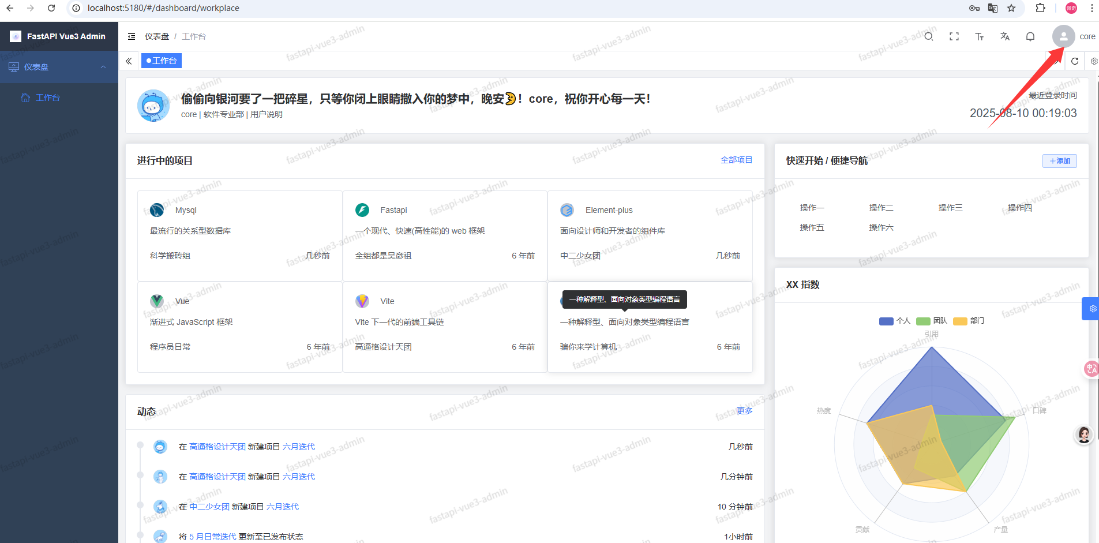This screenshot has width=1099, height=543.
Task: Click the Element-plus project logo icon
Action: pos(567,210)
